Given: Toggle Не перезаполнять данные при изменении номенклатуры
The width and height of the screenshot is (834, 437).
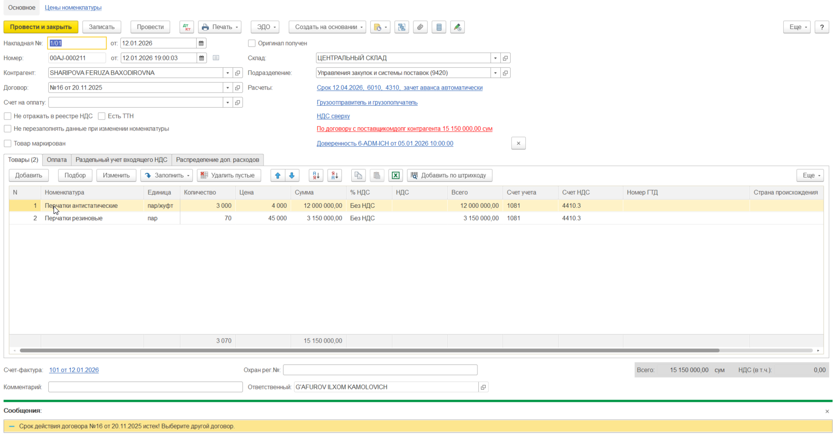Looking at the screenshot, I should click(8, 129).
